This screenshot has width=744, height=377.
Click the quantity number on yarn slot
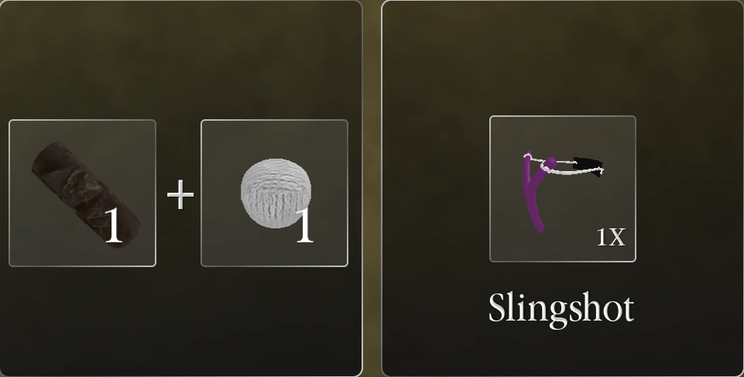(304, 226)
